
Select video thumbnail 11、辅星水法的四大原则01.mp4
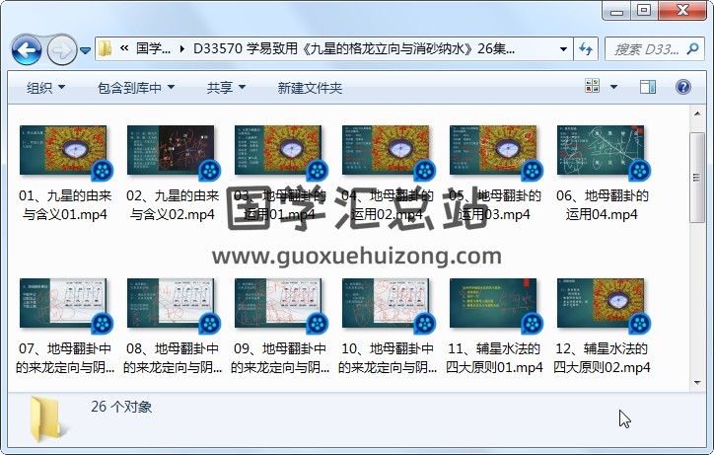[x=493, y=303]
